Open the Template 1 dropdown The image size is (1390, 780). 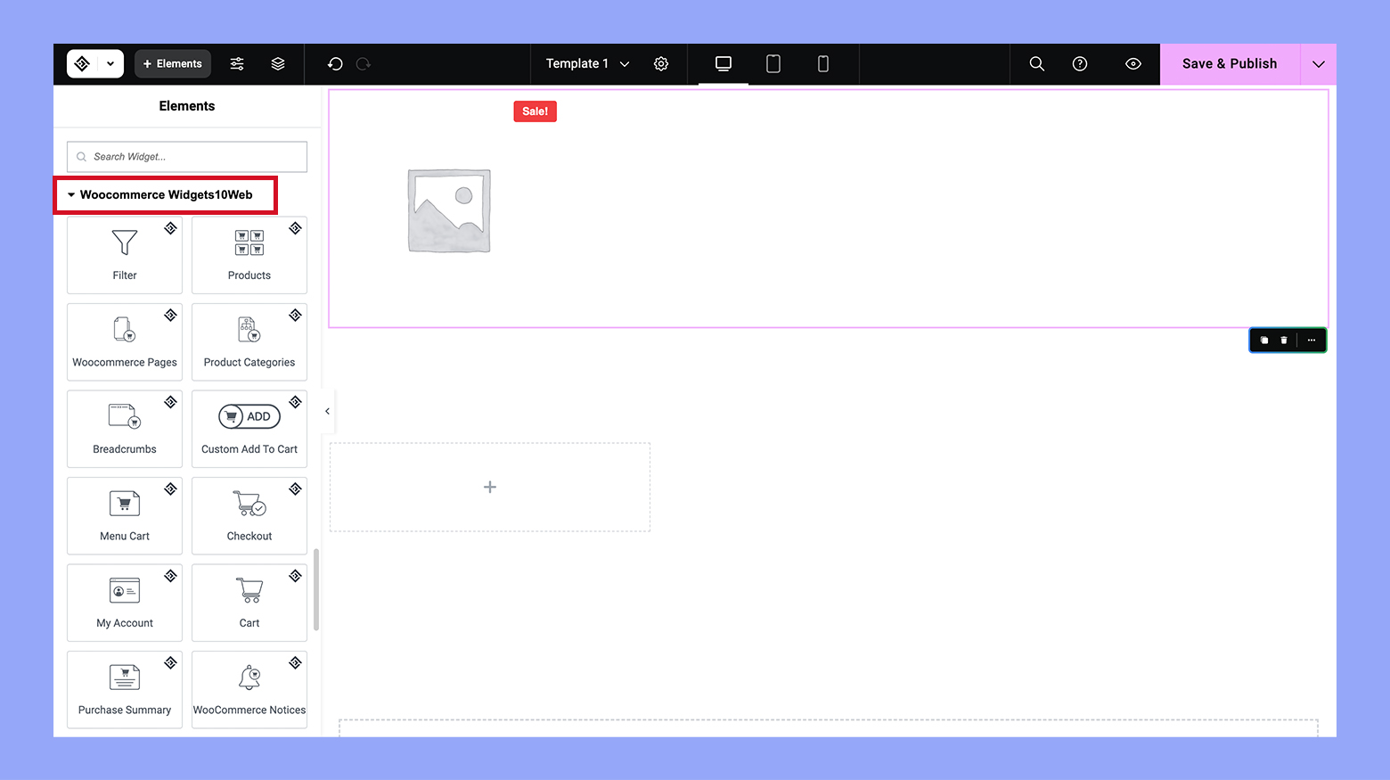[x=585, y=63]
